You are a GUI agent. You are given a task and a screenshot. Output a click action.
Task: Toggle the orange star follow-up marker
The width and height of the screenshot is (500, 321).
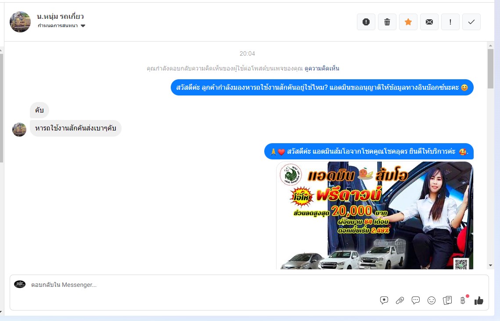pyautogui.click(x=408, y=22)
